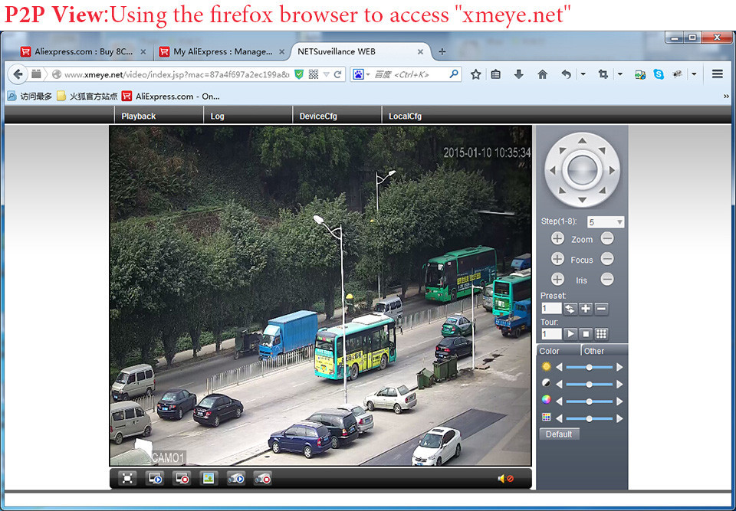
Task: Click the snapshot picture icon in bottom toolbar
Action: (x=209, y=478)
